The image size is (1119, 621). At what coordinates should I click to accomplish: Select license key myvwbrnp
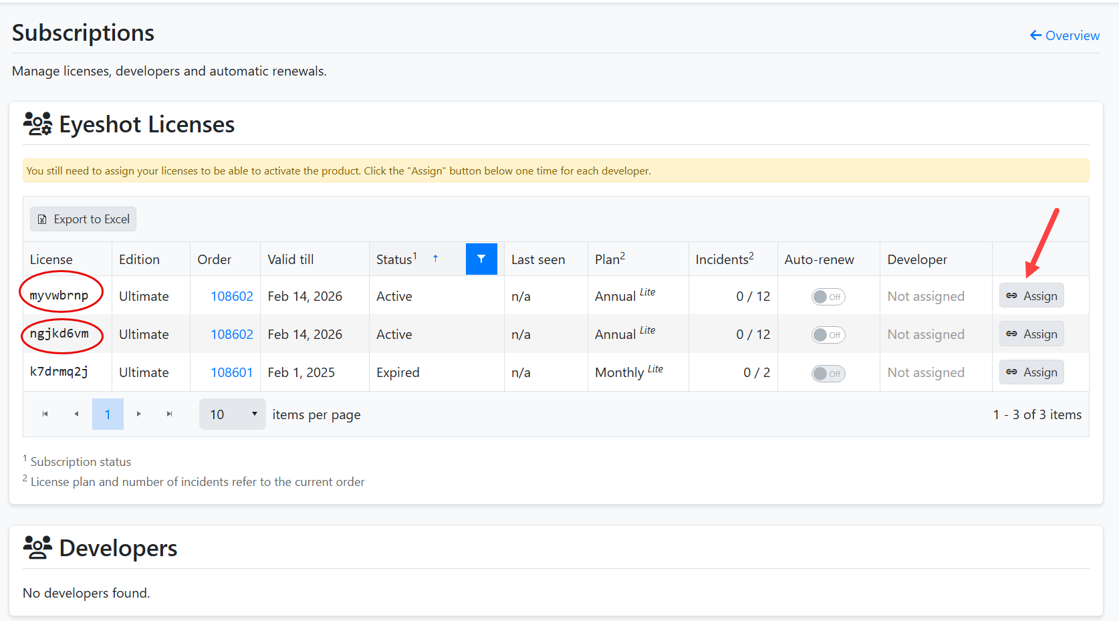[59, 295]
